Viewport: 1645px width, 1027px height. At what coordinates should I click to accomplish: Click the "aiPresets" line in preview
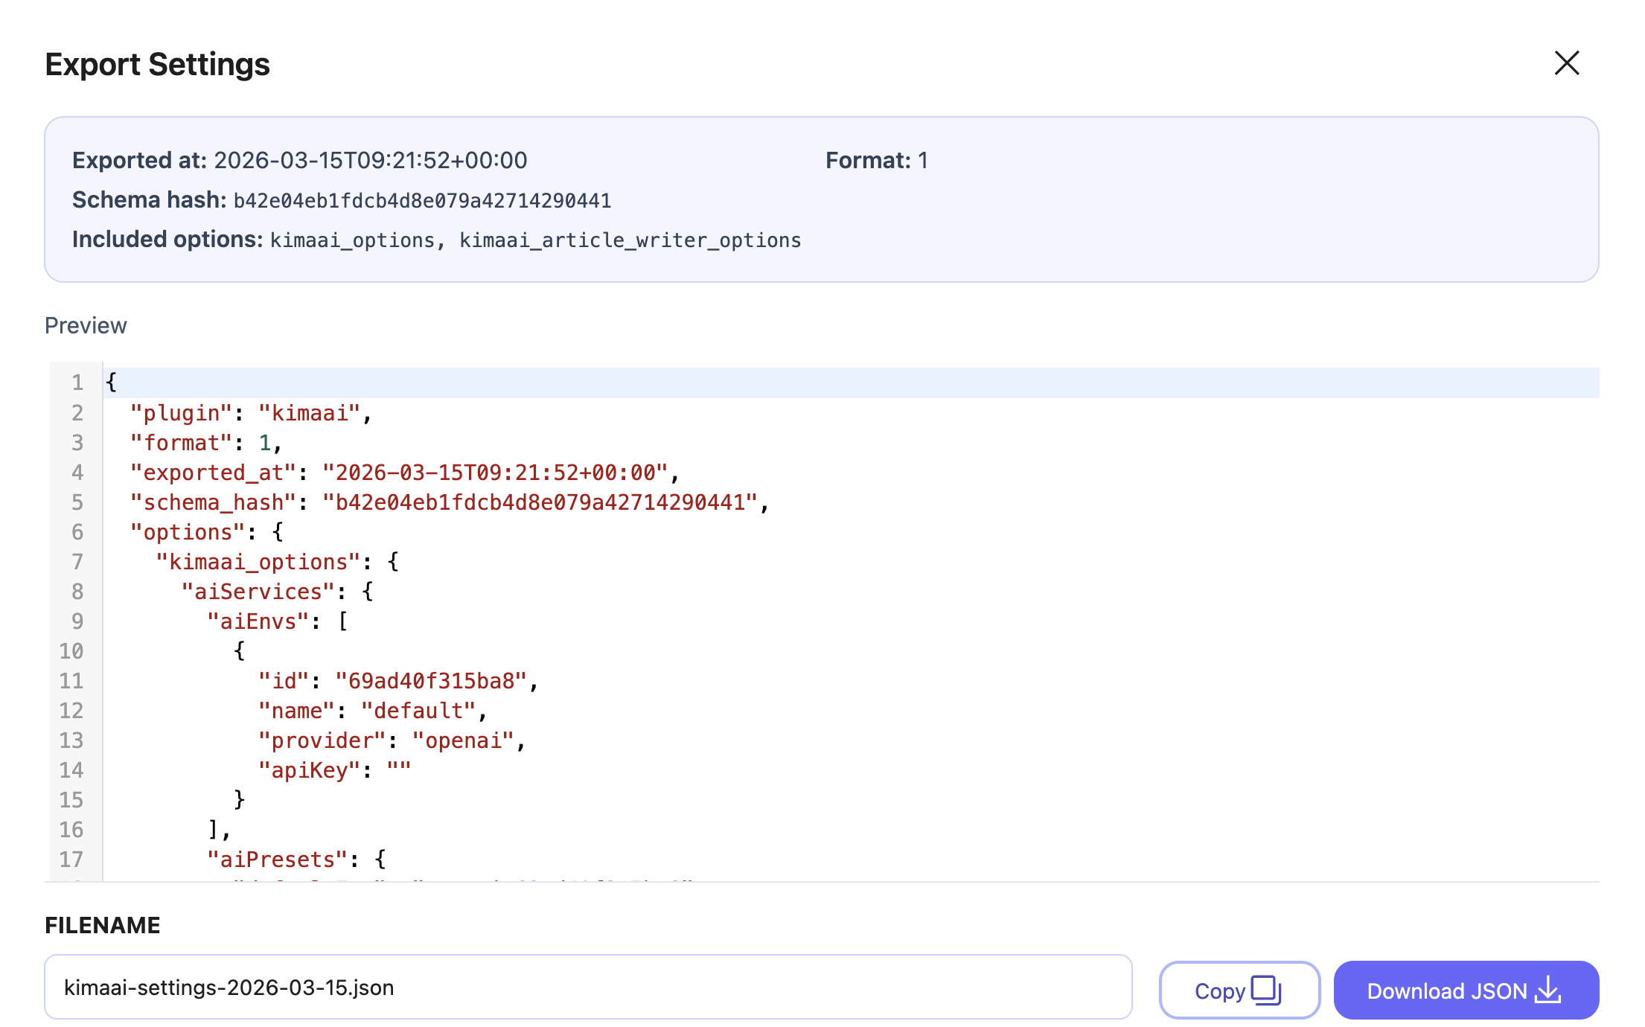point(296,860)
